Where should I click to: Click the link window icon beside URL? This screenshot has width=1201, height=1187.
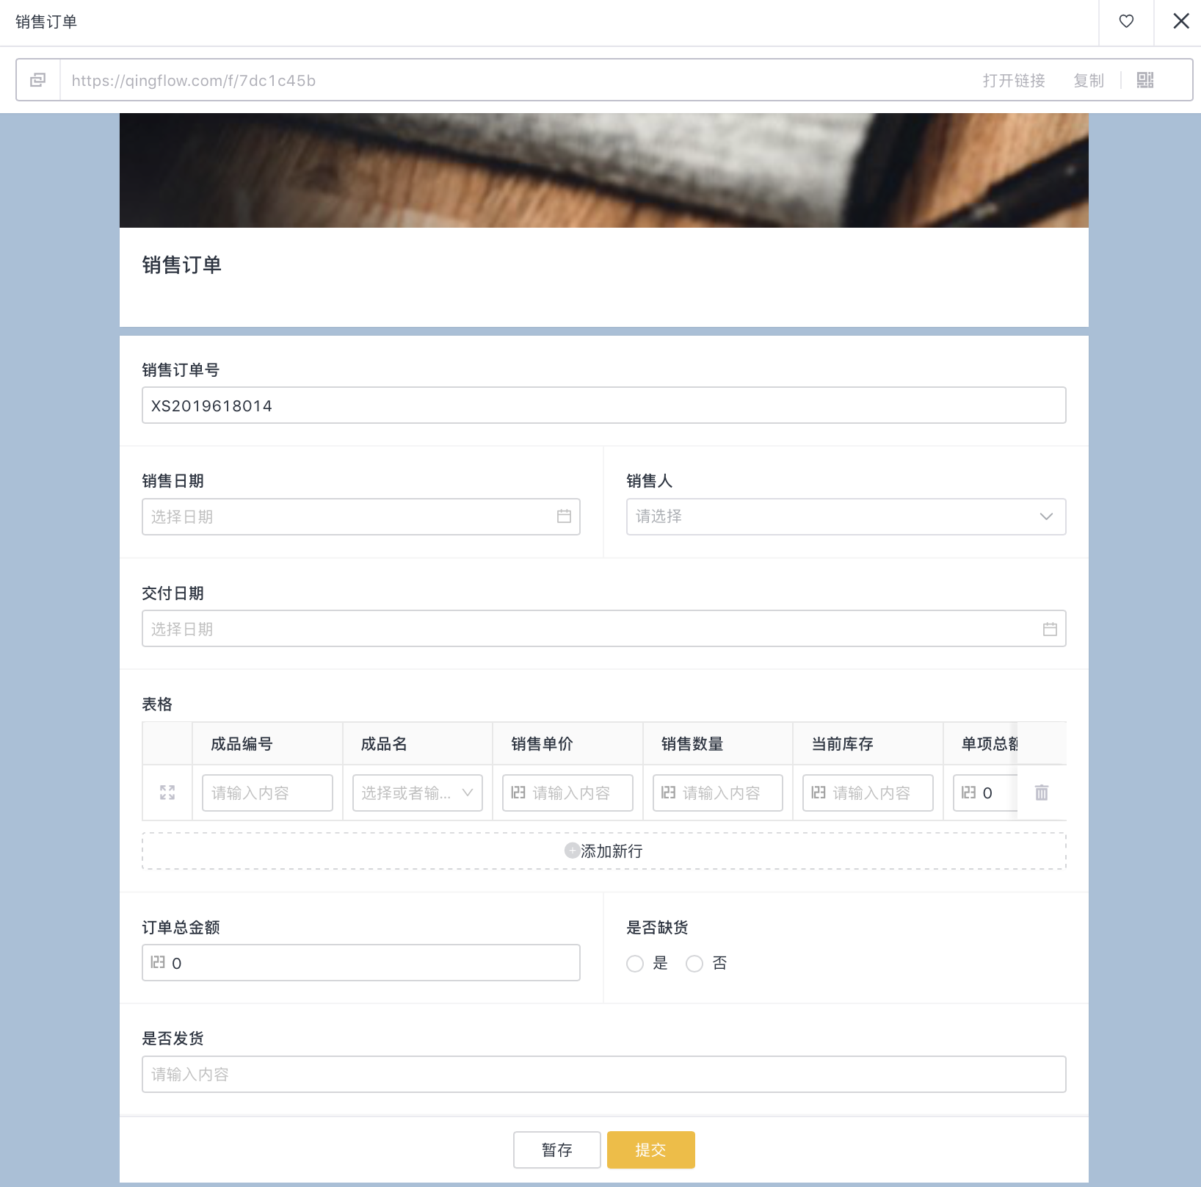[38, 80]
